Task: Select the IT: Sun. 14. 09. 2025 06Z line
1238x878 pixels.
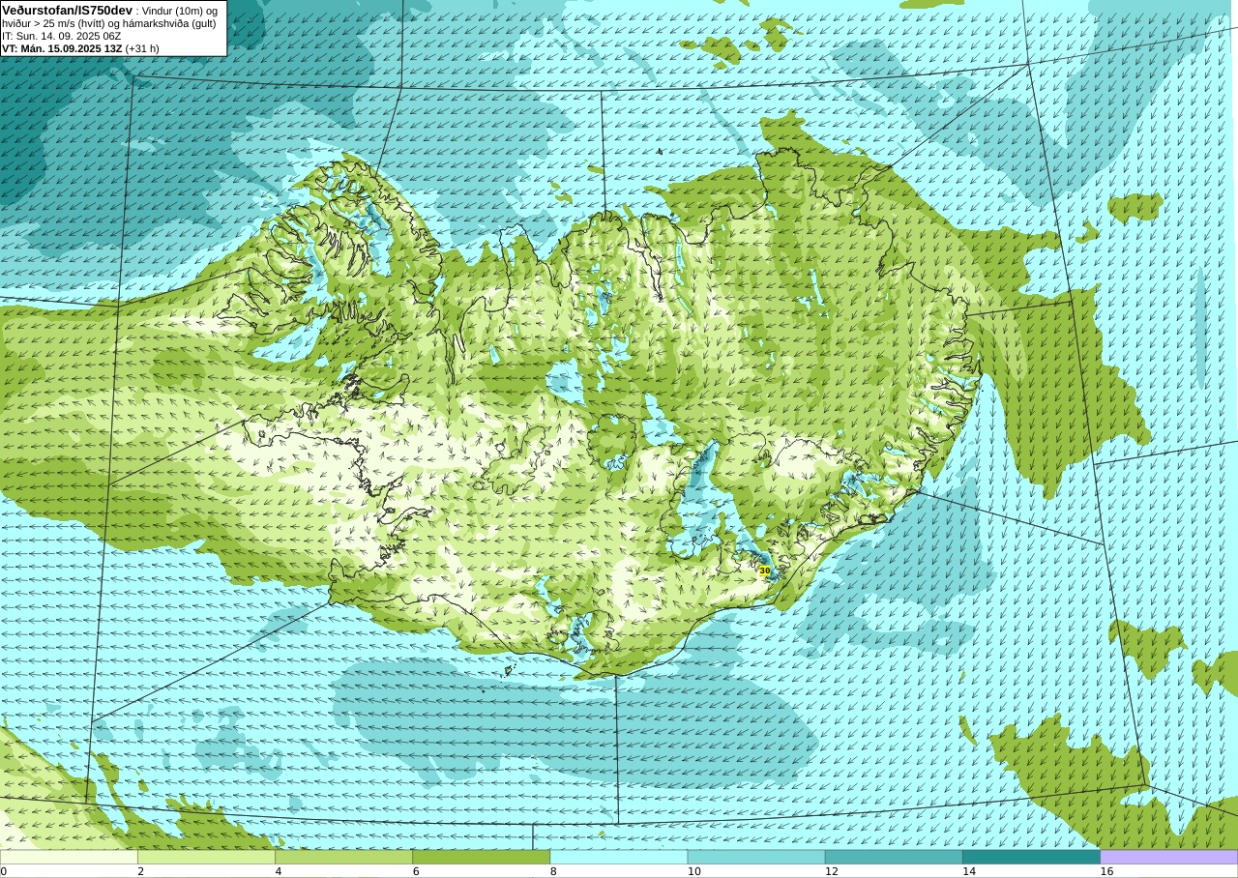Action: pos(61,36)
